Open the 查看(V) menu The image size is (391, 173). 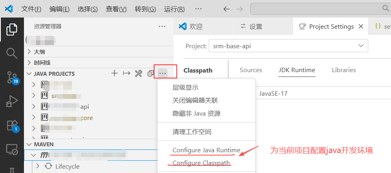click(116, 9)
